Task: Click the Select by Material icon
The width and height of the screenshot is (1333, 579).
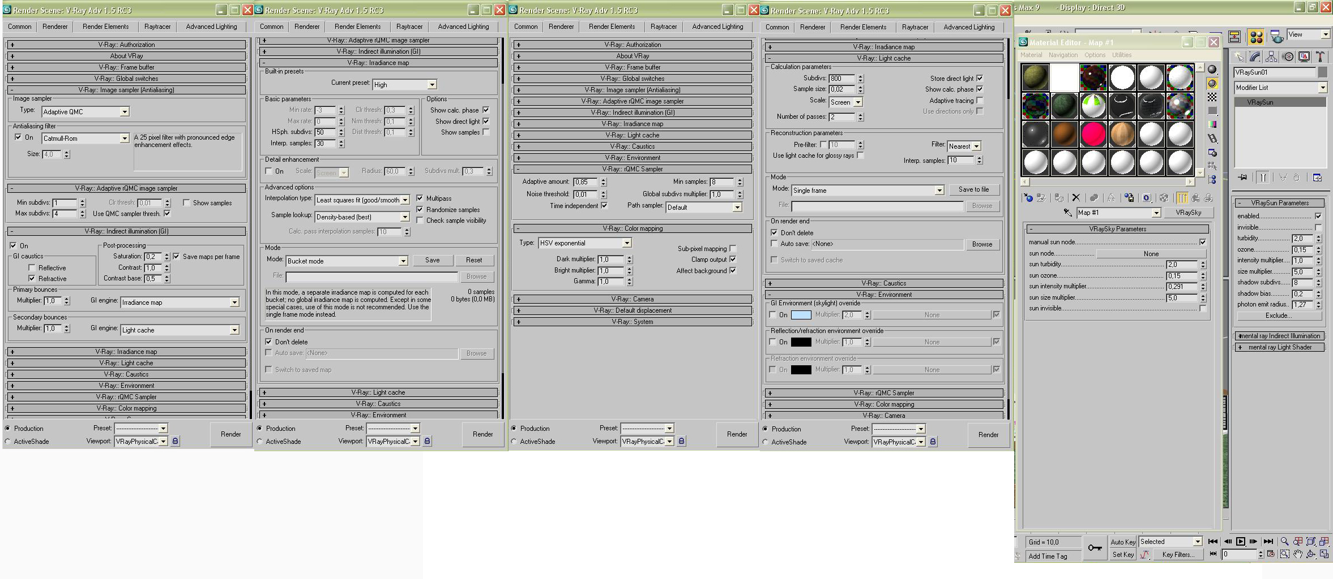Action: (x=1212, y=166)
